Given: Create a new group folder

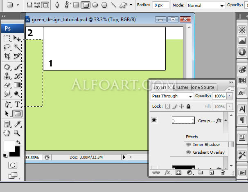Looking at the screenshot, I should pyautogui.click(x=201, y=172).
